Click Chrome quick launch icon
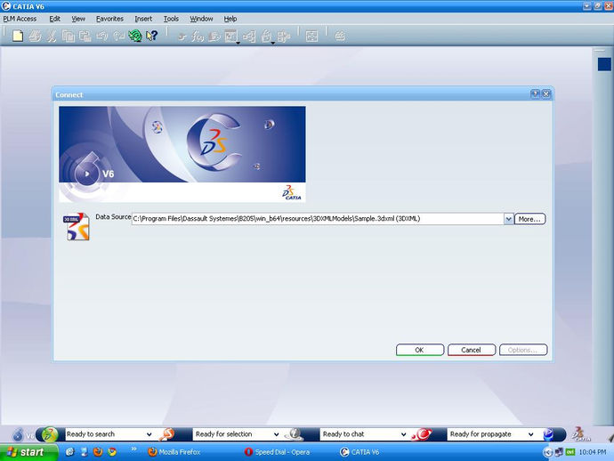 point(112,452)
